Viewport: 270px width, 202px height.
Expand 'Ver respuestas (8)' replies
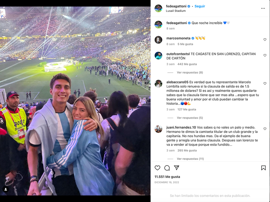190,72
